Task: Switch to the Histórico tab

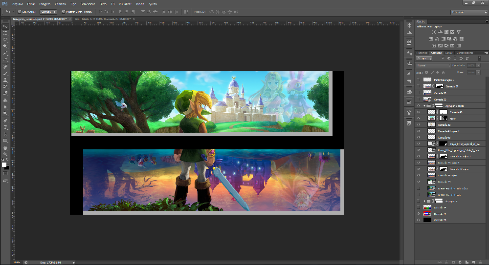Action: 422,53
